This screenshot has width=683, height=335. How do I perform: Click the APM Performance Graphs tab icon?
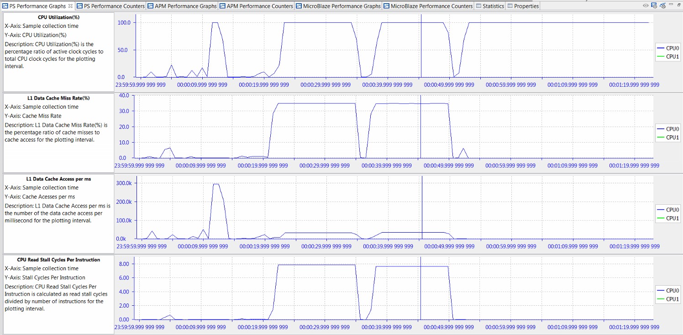point(151,6)
